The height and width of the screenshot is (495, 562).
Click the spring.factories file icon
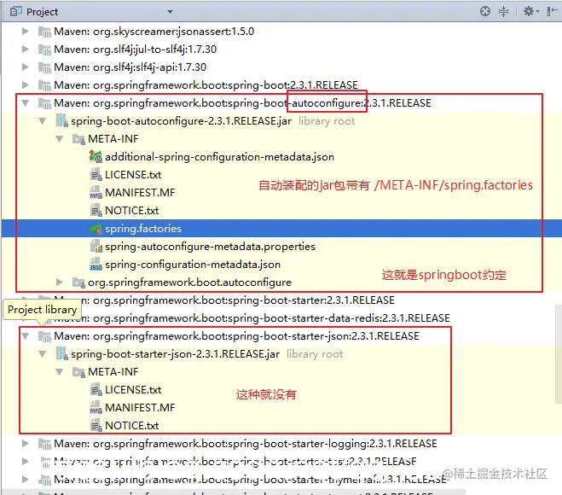[96, 229]
